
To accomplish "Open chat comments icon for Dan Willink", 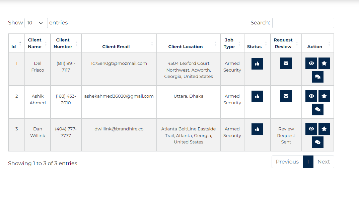I will click(317, 142).
